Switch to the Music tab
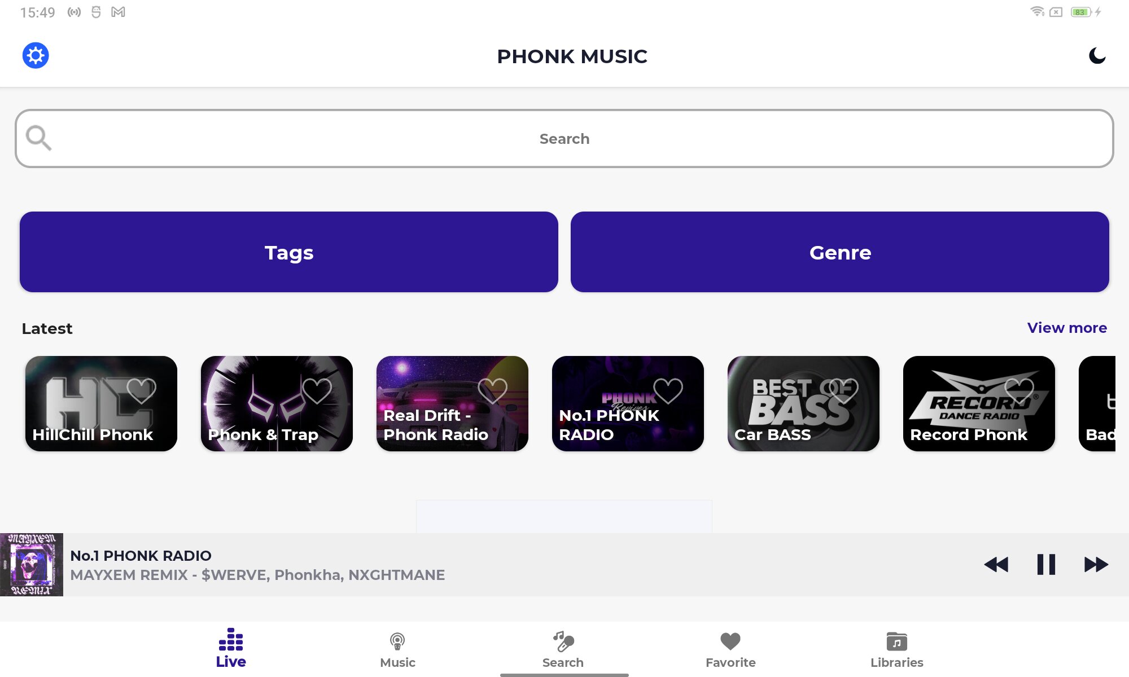This screenshot has width=1129, height=677. tap(397, 649)
